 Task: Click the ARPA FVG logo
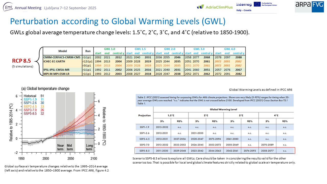[x=309, y=7]
